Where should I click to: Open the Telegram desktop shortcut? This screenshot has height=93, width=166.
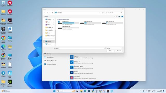[3, 74]
